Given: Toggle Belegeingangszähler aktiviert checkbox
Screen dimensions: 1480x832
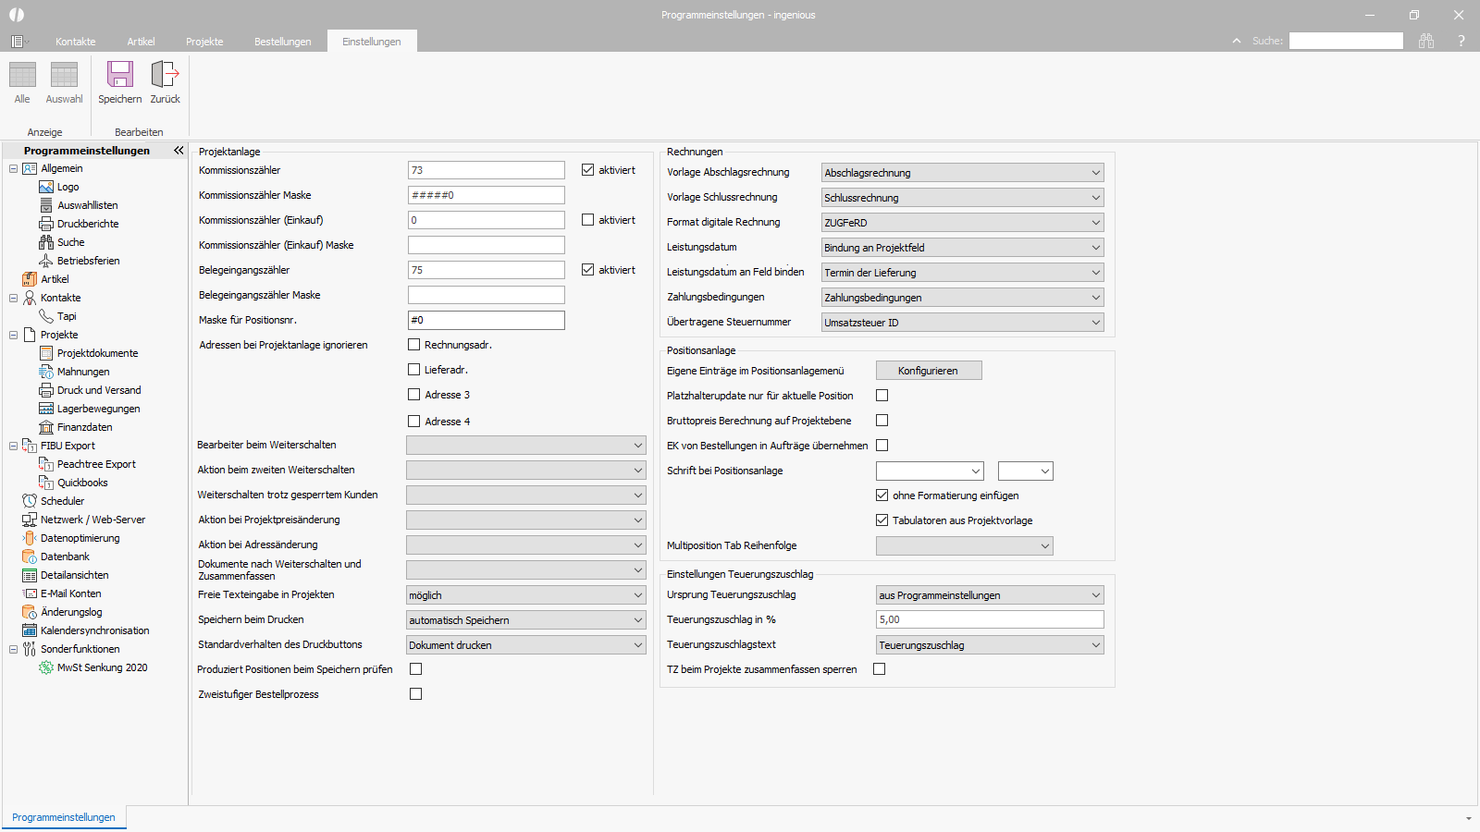Looking at the screenshot, I should pos(587,270).
